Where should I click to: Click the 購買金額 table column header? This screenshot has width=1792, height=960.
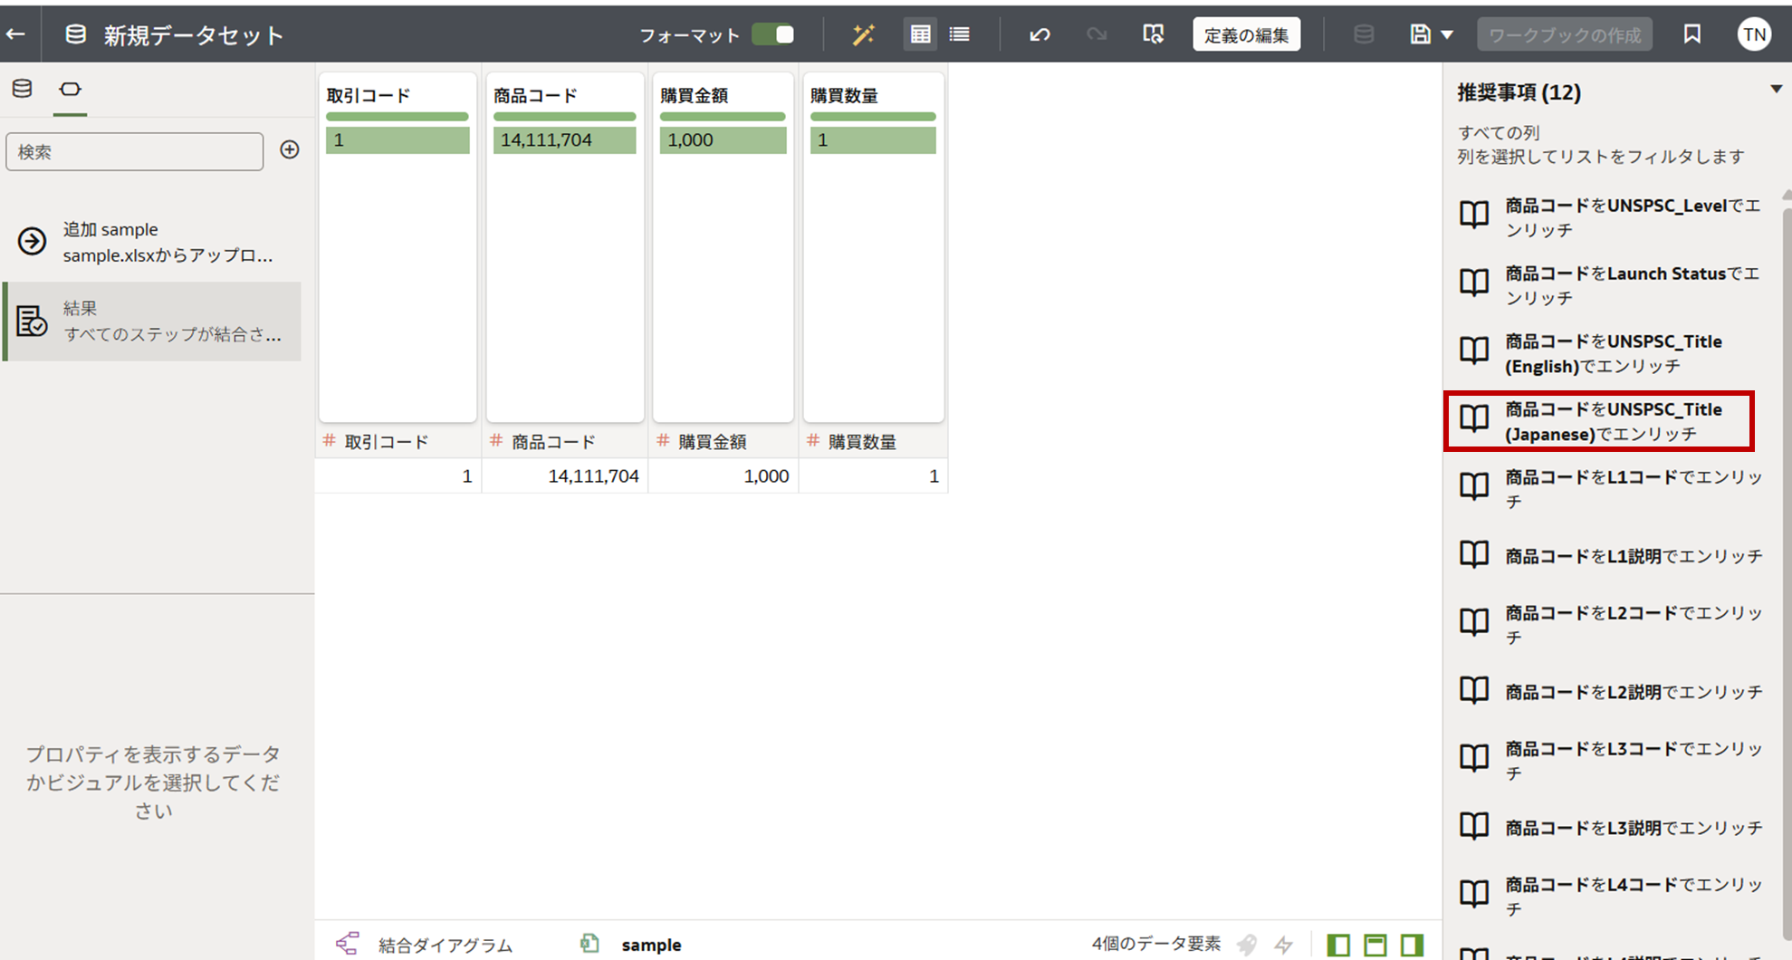pos(724,441)
